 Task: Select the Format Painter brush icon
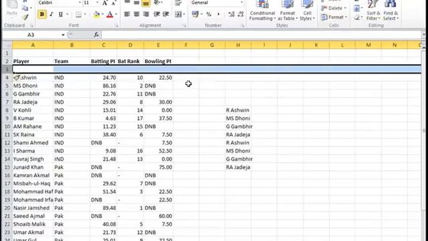click(x=25, y=17)
